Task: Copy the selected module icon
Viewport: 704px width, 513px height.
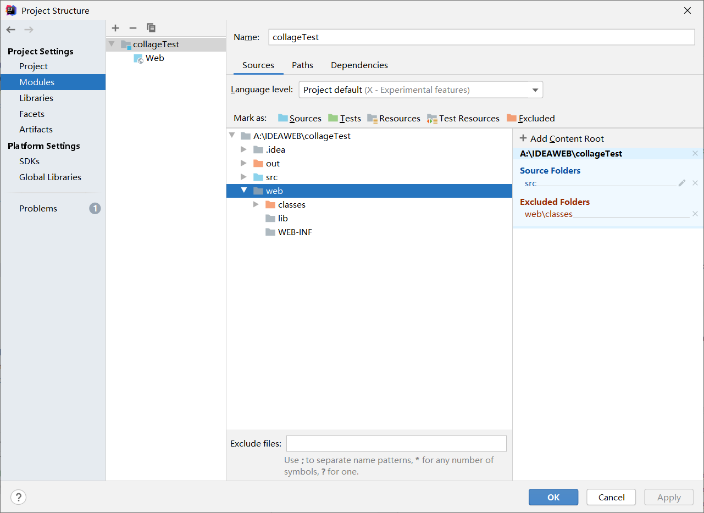Action: point(151,28)
